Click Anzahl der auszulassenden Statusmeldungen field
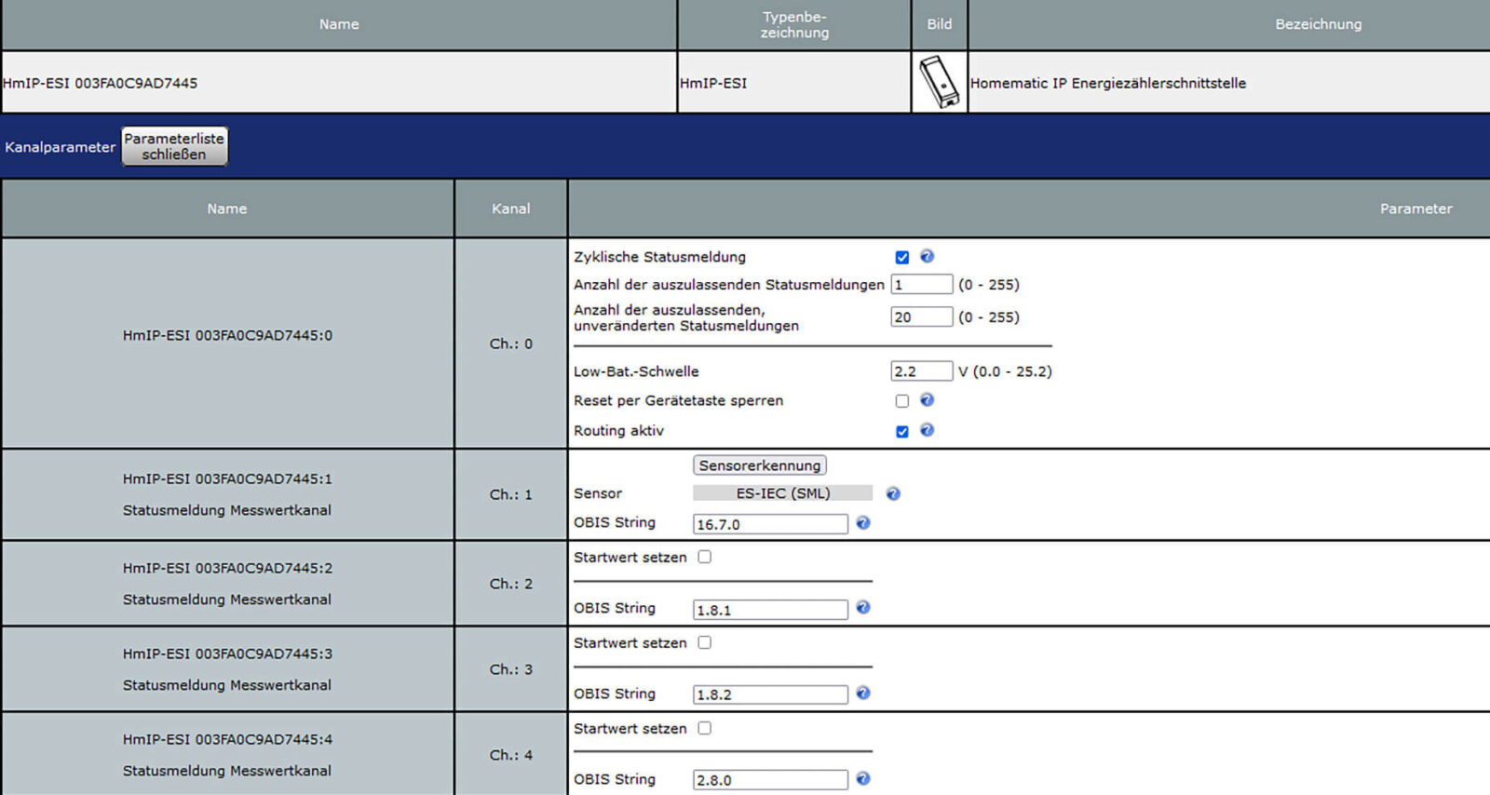The height and width of the screenshot is (795, 1490). 922,284
